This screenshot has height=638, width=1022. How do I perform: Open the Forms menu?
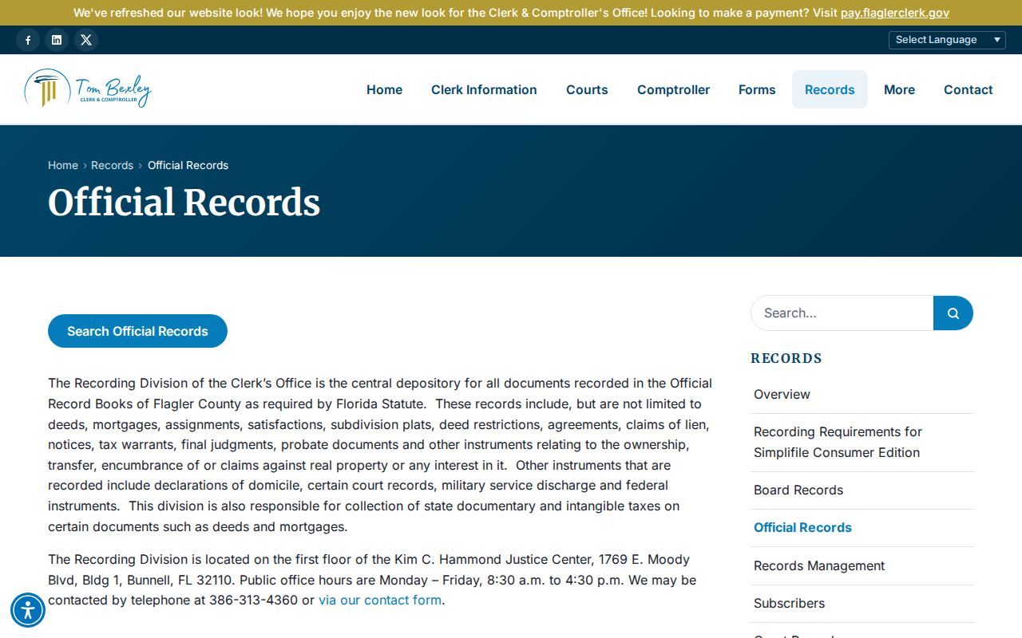[x=757, y=89]
